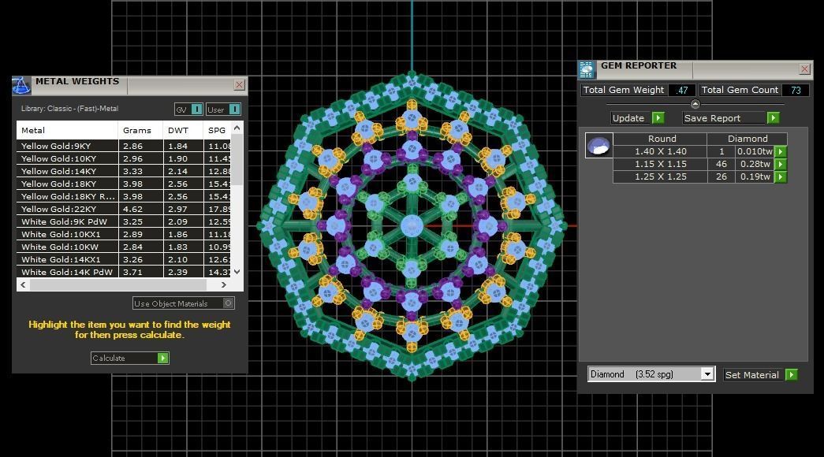This screenshot has width=824, height=457.
Task: Click the 1.15 X 1.15 size cell
Action: 661,165
